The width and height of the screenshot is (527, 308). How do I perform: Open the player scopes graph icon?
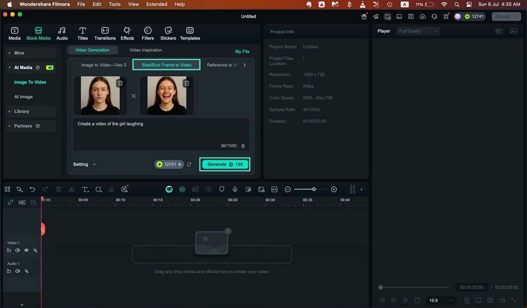pos(514,31)
